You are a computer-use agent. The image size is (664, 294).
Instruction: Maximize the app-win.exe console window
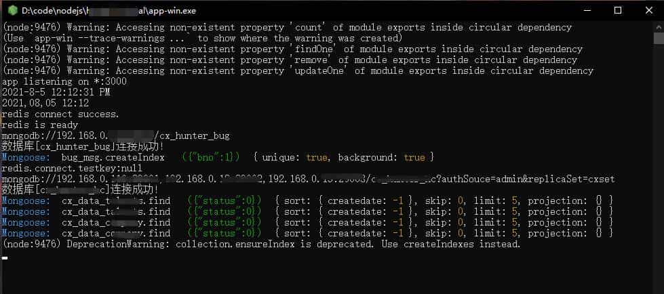(617, 10)
